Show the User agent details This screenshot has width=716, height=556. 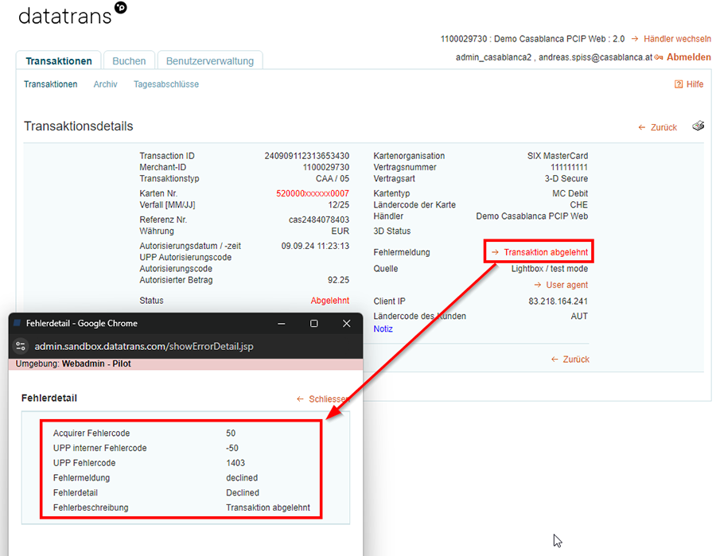click(x=566, y=285)
